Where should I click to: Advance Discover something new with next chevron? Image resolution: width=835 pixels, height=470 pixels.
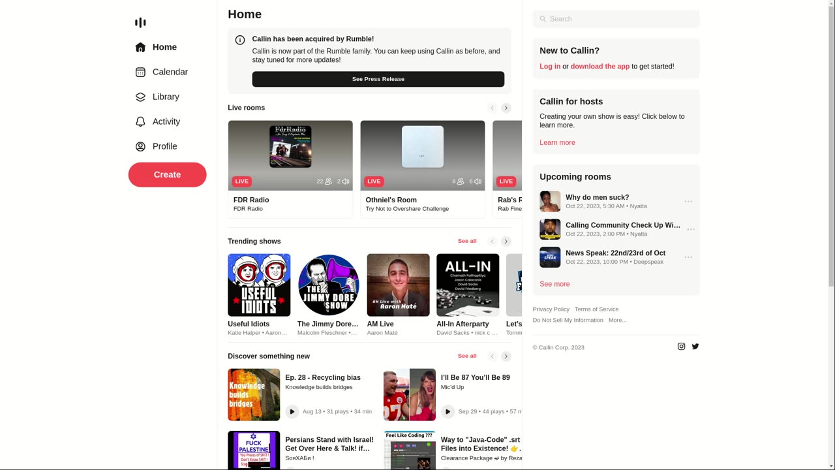506,356
